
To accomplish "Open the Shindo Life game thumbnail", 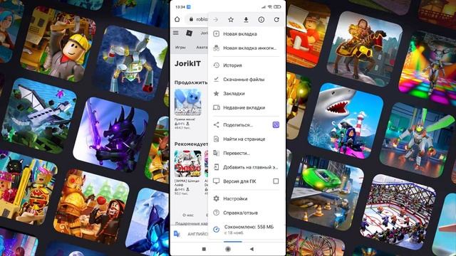I will 188,164.
